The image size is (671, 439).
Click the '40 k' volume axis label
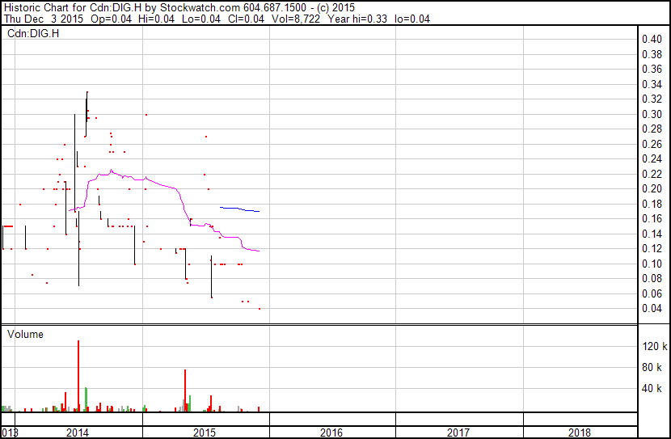click(652, 388)
